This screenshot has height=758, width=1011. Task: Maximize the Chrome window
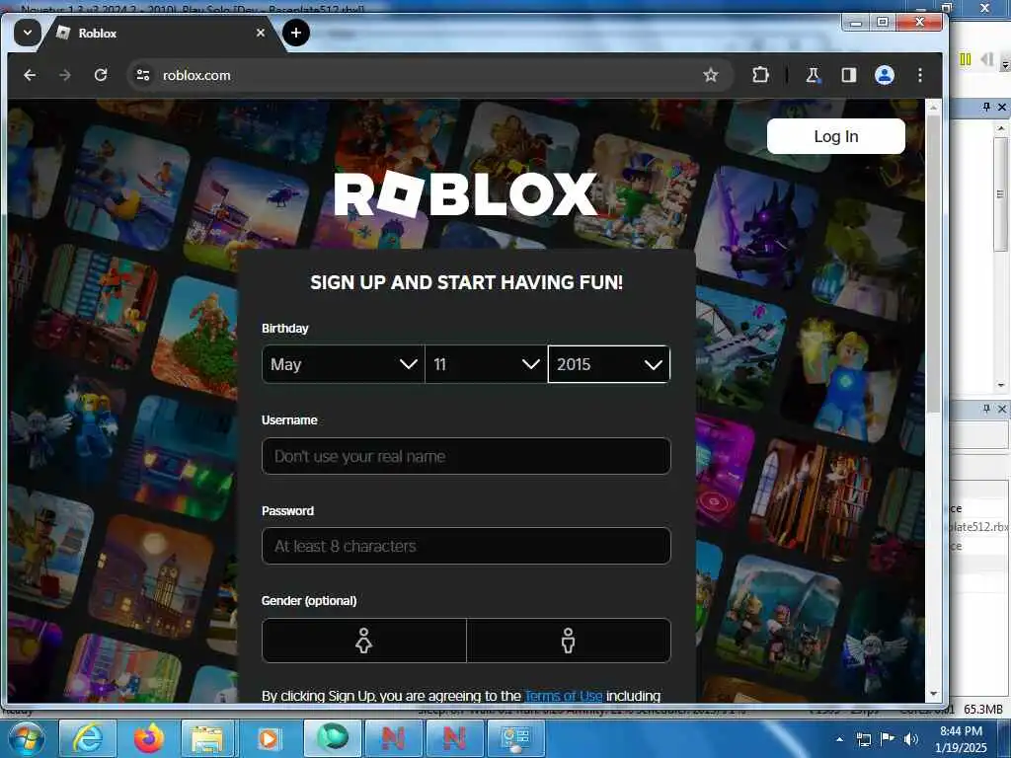(882, 23)
